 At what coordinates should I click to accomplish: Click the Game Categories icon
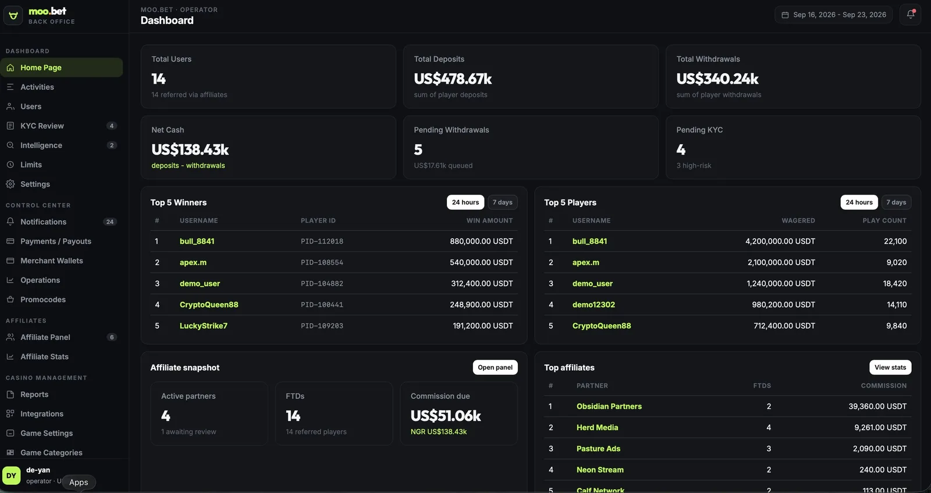[x=10, y=452]
